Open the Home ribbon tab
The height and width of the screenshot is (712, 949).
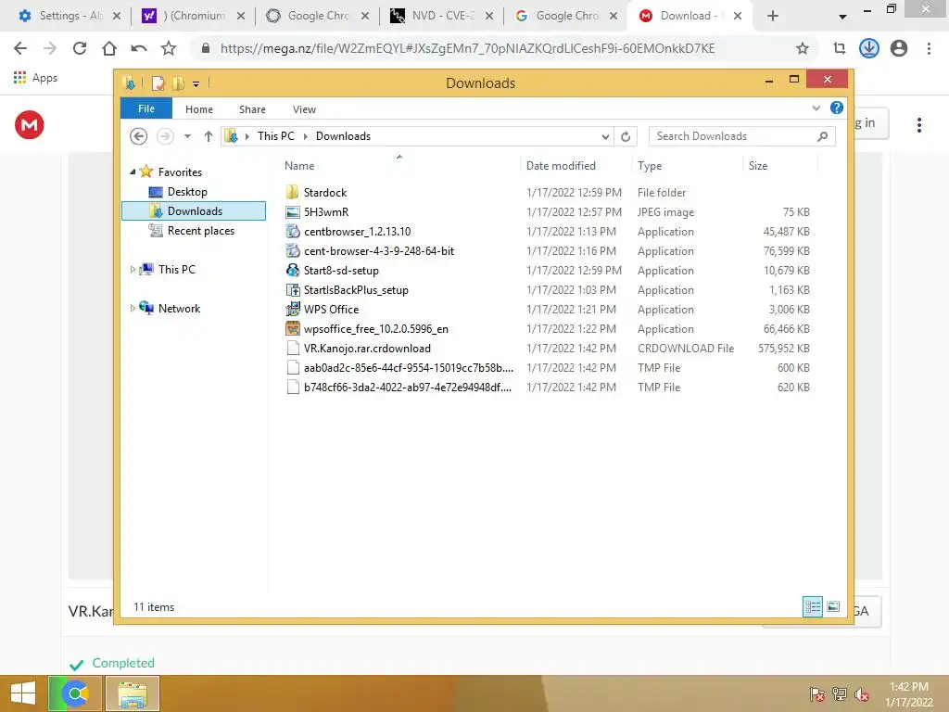point(199,109)
